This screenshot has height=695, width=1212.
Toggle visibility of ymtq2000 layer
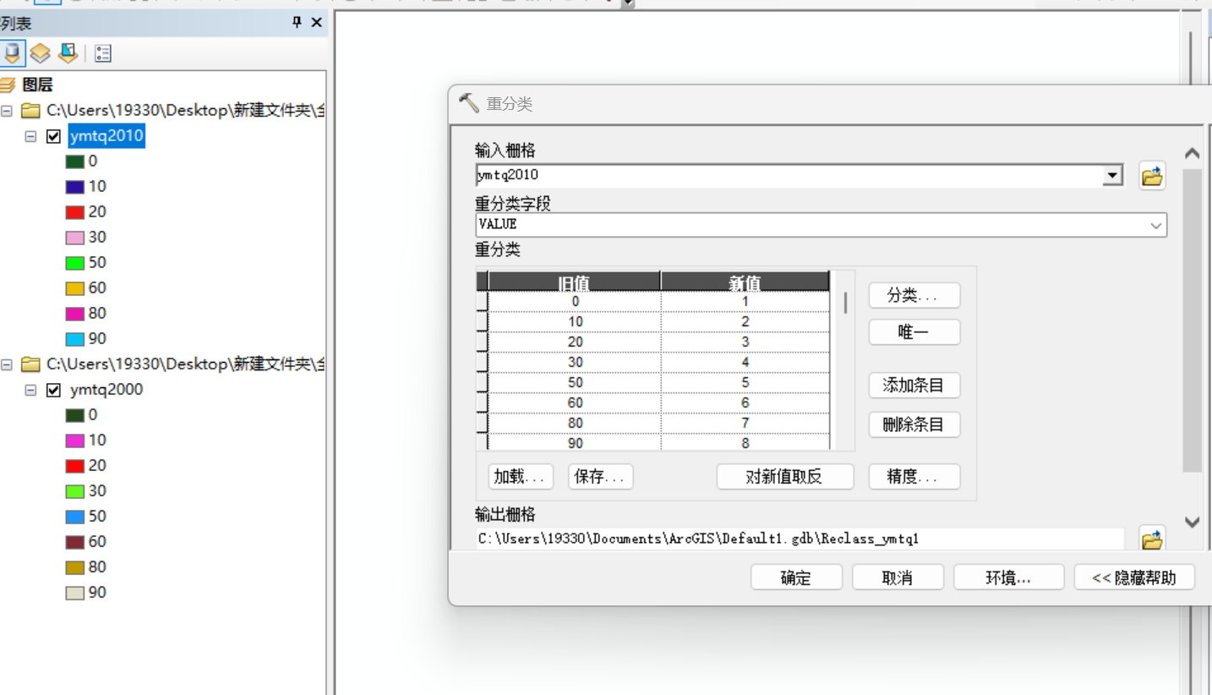tap(54, 390)
